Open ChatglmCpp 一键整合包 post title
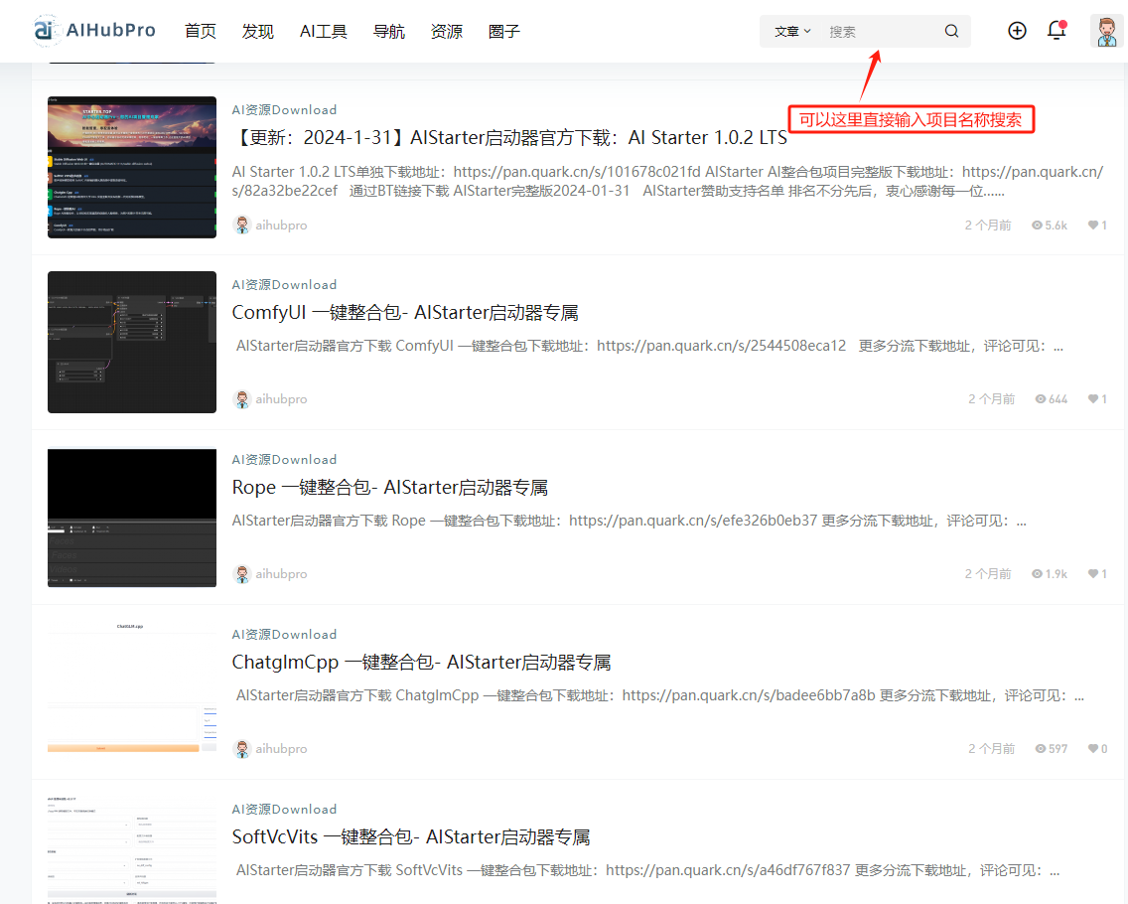This screenshot has height=904, width=1128. coord(422,663)
